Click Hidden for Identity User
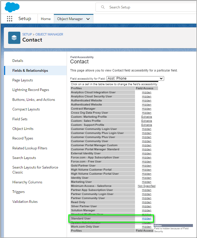 click(147, 178)
